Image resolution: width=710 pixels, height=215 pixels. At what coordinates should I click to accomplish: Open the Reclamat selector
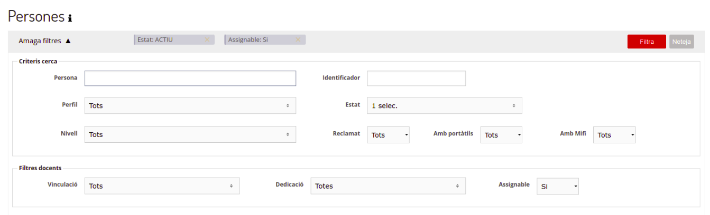pos(388,135)
